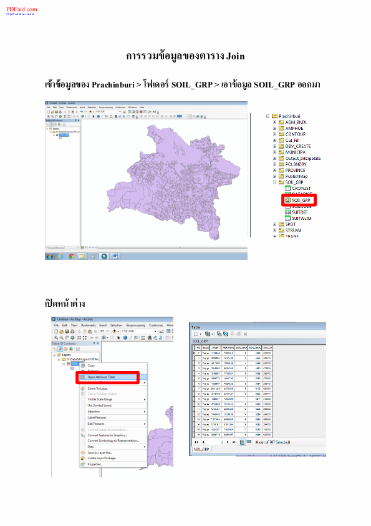
Task: Open the map scale dropdown
Action: click(x=155, y=332)
